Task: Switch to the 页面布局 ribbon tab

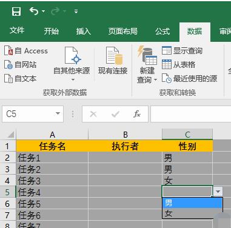Action: [122, 31]
